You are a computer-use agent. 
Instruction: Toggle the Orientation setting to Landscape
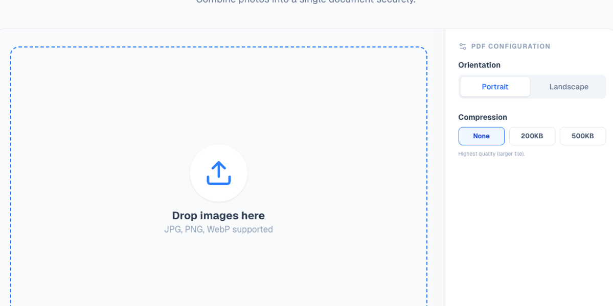tap(569, 87)
